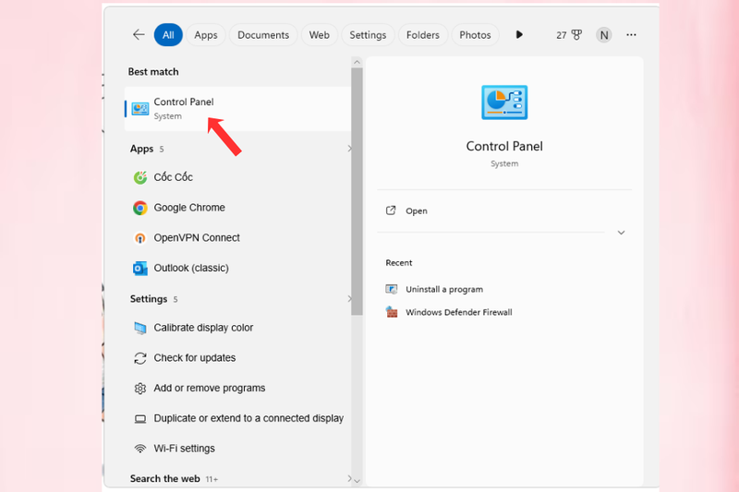Expand the Apps section chevron
The height and width of the screenshot is (492, 739).
click(x=349, y=149)
